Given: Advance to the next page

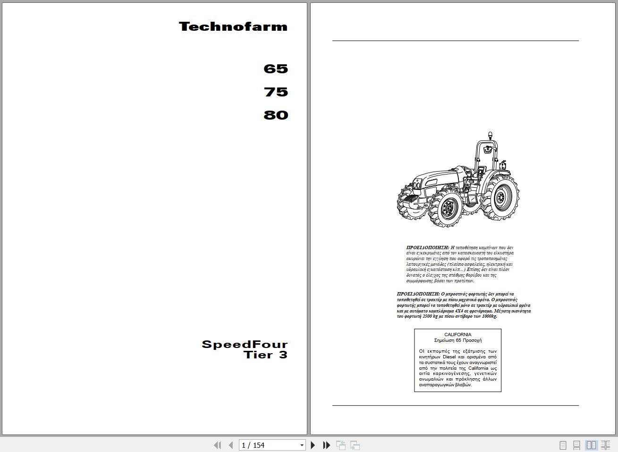Looking at the screenshot, I should coord(313,445).
